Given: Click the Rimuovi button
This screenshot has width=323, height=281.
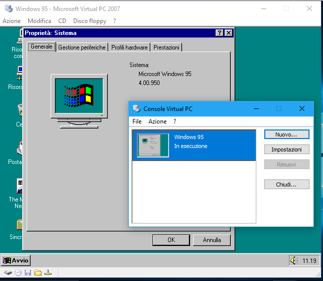Looking at the screenshot, I should click(x=286, y=164).
